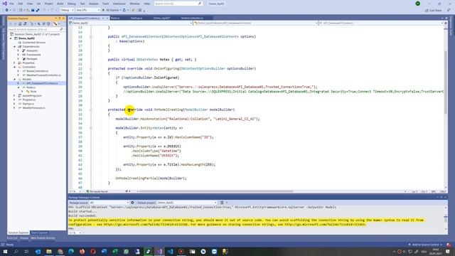Collapse the Controllers folder
This screenshot has height=256, width=455.
click(x=15, y=67)
